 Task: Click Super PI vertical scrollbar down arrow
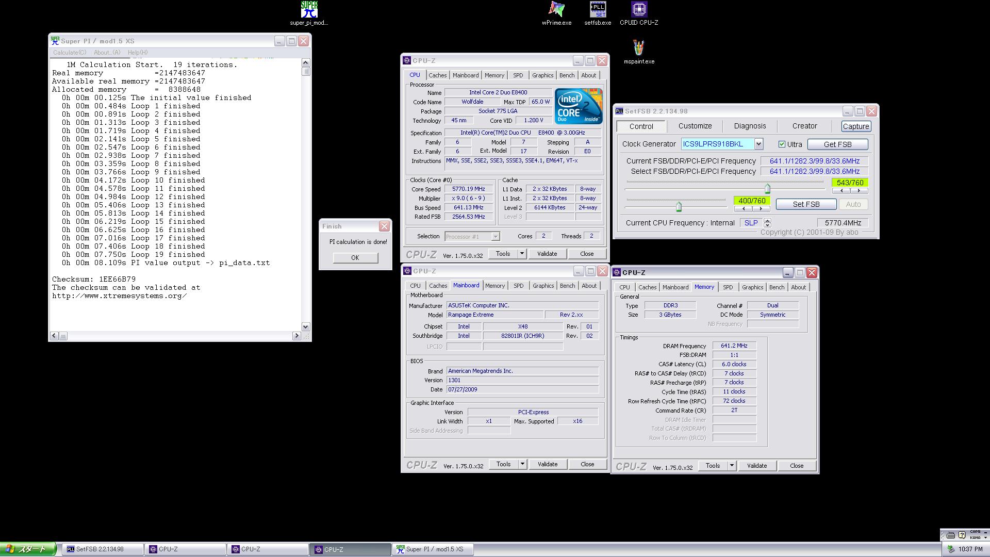[x=305, y=326]
